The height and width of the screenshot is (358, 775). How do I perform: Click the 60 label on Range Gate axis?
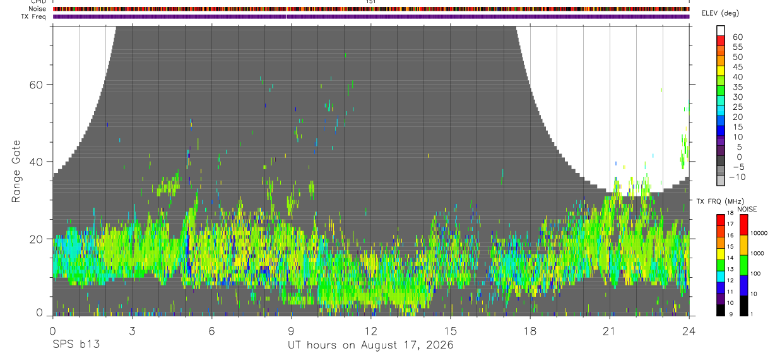[37, 84]
